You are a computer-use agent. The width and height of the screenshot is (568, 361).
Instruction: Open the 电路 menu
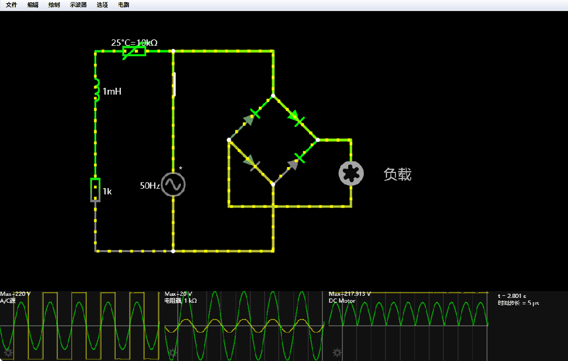click(124, 5)
